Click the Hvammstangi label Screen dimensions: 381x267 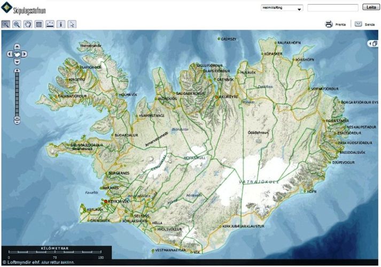coord(152,116)
